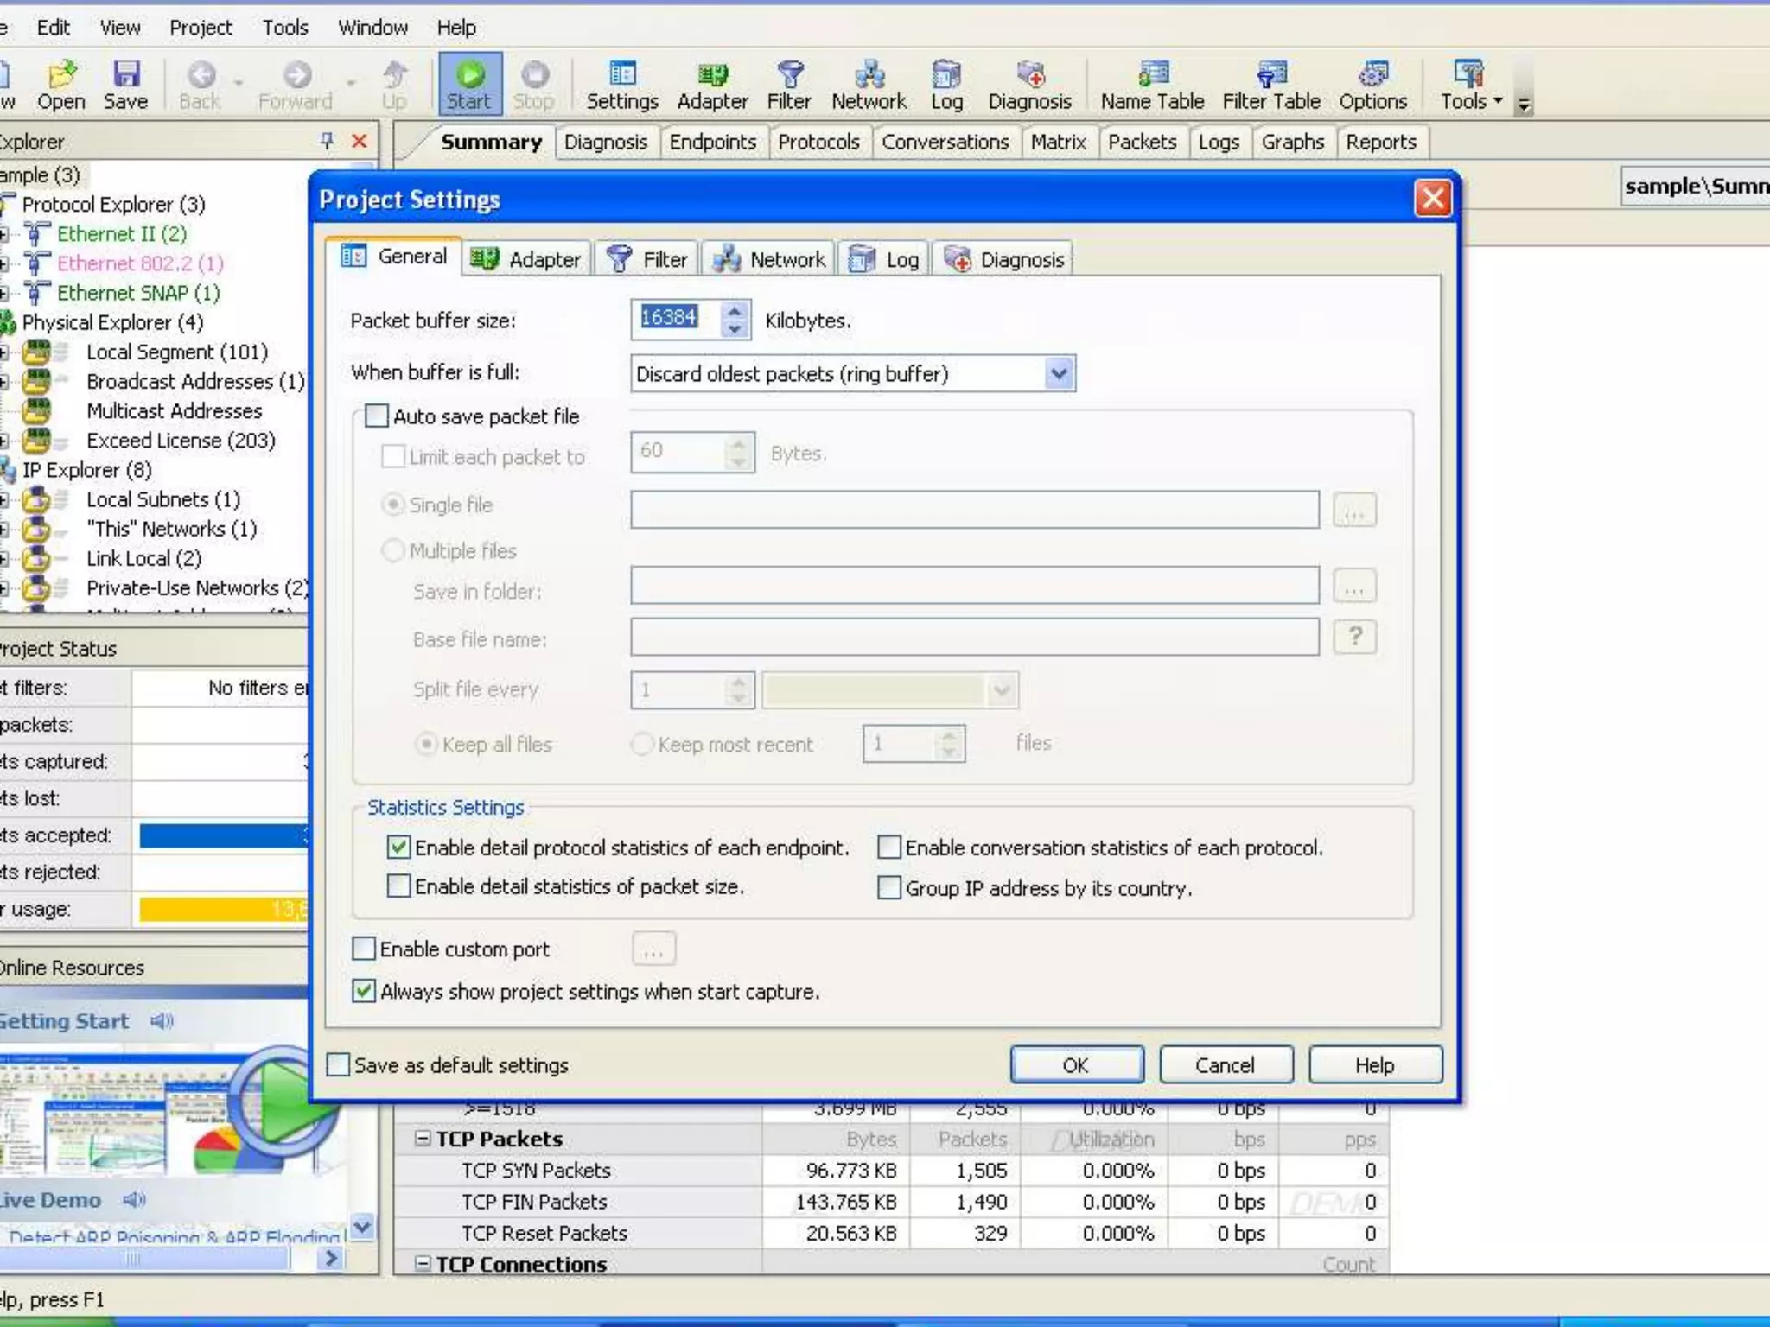Switch to the Adapter settings tab
The image size is (1770, 1327).
[527, 259]
